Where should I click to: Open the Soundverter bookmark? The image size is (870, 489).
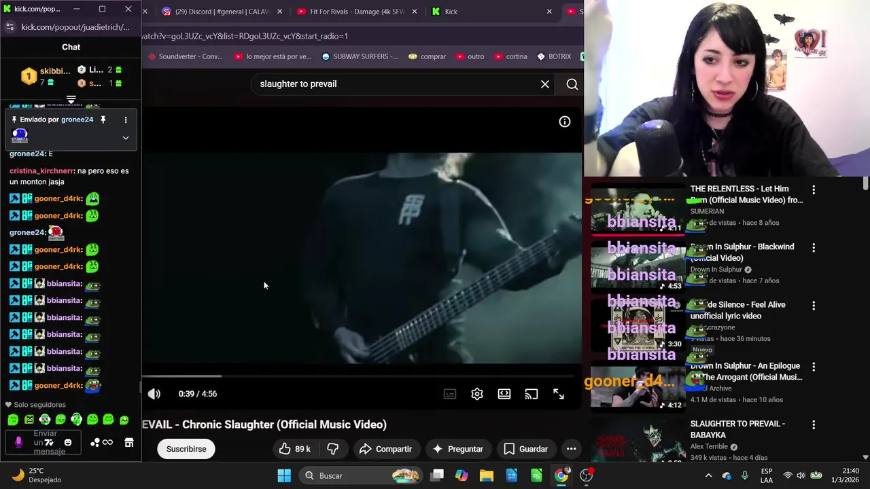(185, 56)
